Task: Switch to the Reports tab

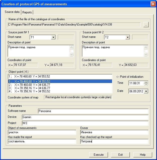Action: (27, 12)
